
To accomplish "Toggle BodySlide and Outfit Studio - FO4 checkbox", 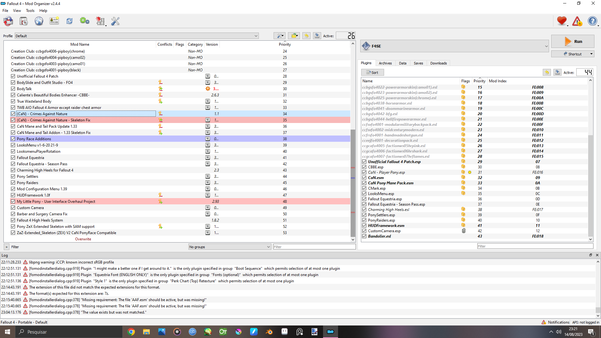I will (x=13, y=82).
